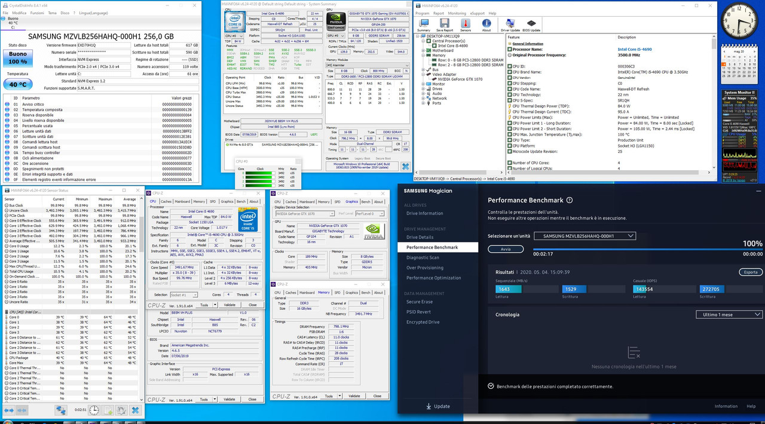Click the Information link in Magician footer
765x424 pixels.
pos(726,406)
